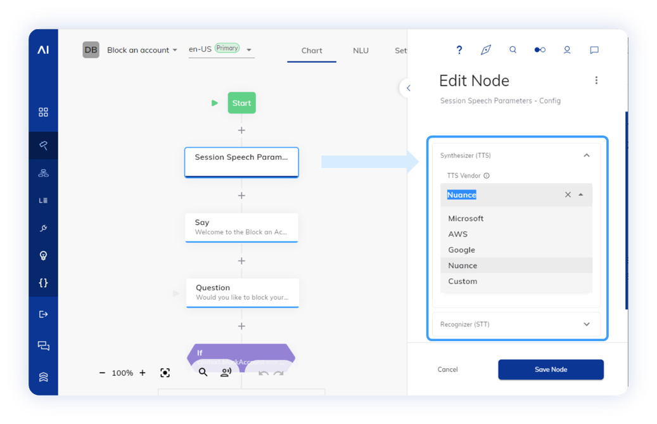Add node below Start with plus
Image resolution: width=657 pixels, height=424 pixels.
click(242, 131)
